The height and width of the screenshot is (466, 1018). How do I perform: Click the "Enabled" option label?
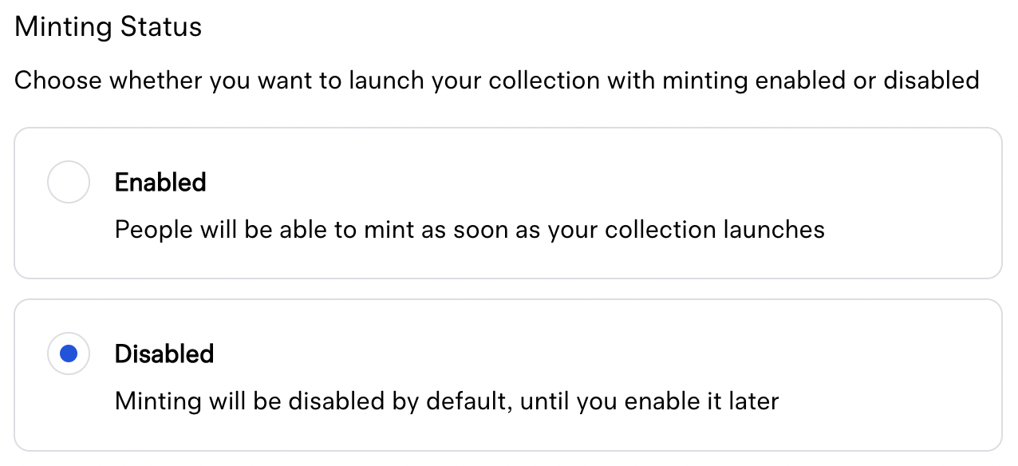point(160,183)
